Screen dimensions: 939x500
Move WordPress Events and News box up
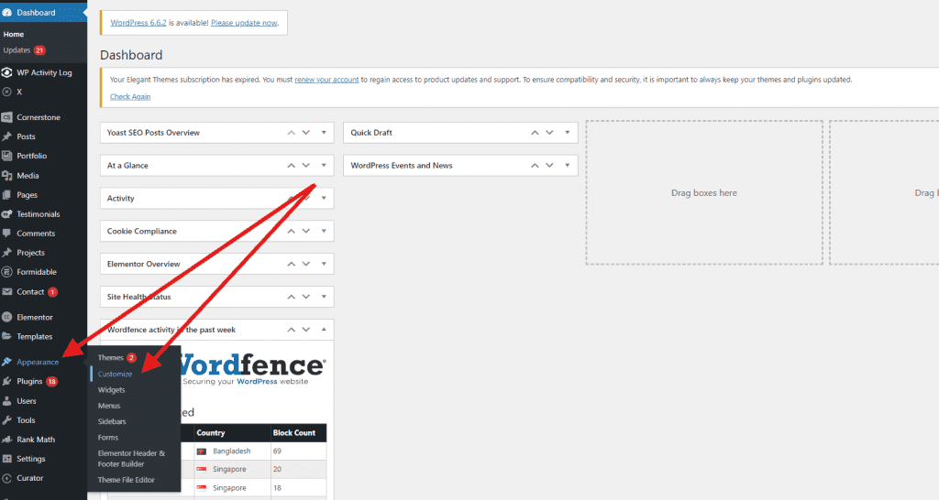point(535,166)
